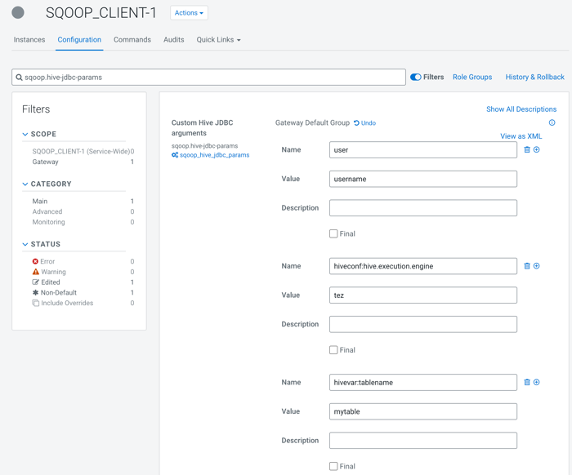This screenshot has height=475, width=572.
Task: Click the Description field under 'username'
Action: 423,207
